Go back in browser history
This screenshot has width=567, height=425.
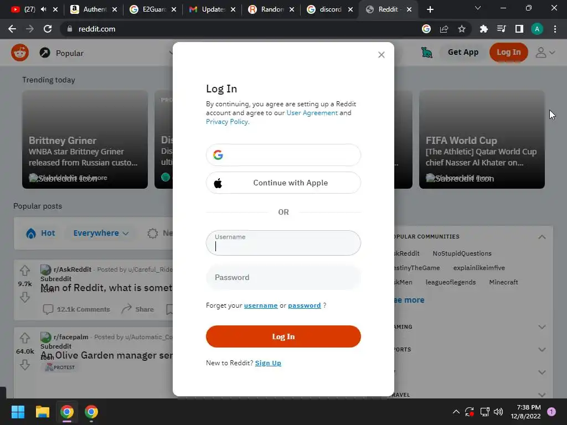[12, 29]
